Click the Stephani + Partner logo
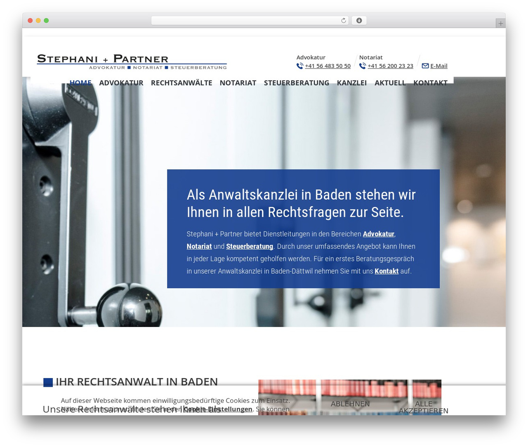 [x=132, y=61]
